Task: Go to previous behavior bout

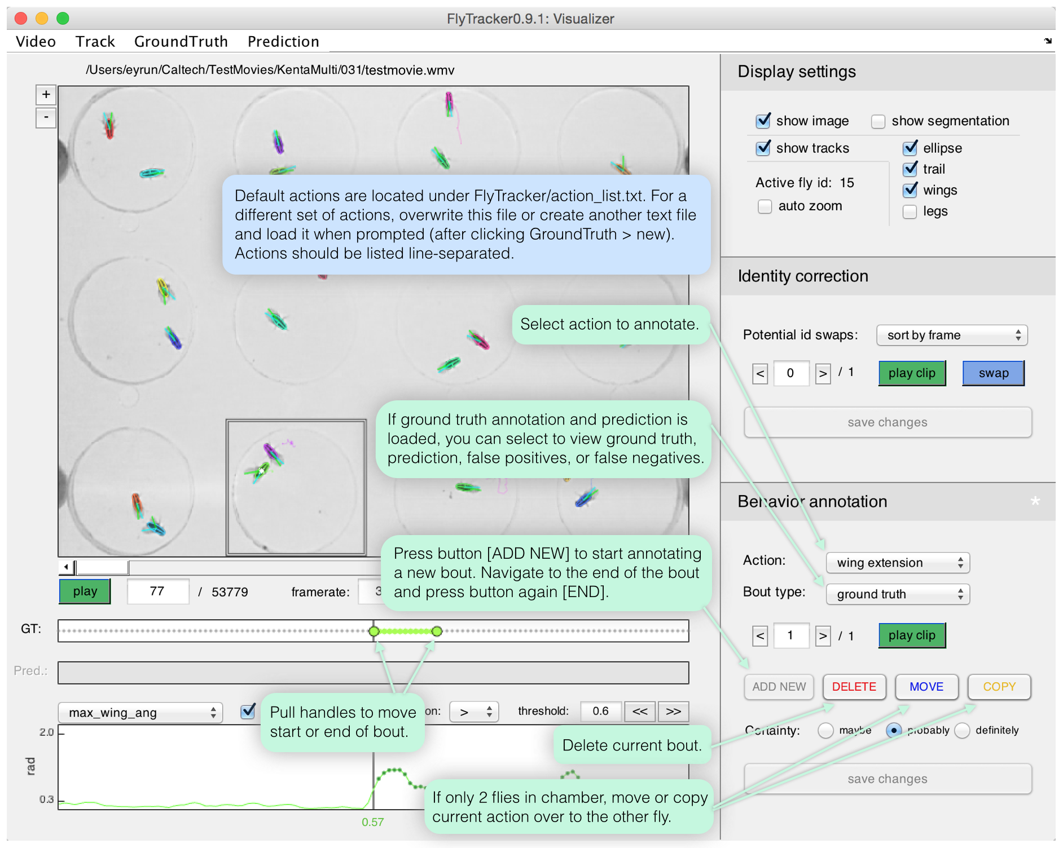Action: coord(759,636)
